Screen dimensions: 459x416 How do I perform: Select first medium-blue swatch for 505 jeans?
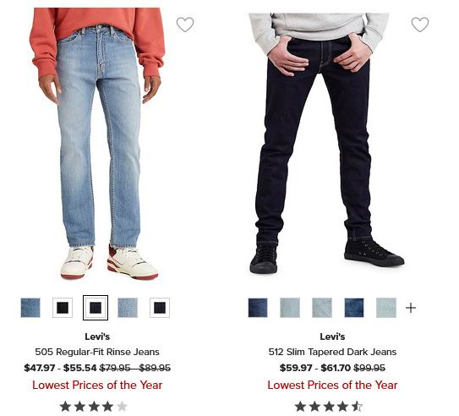pos(30,308)
